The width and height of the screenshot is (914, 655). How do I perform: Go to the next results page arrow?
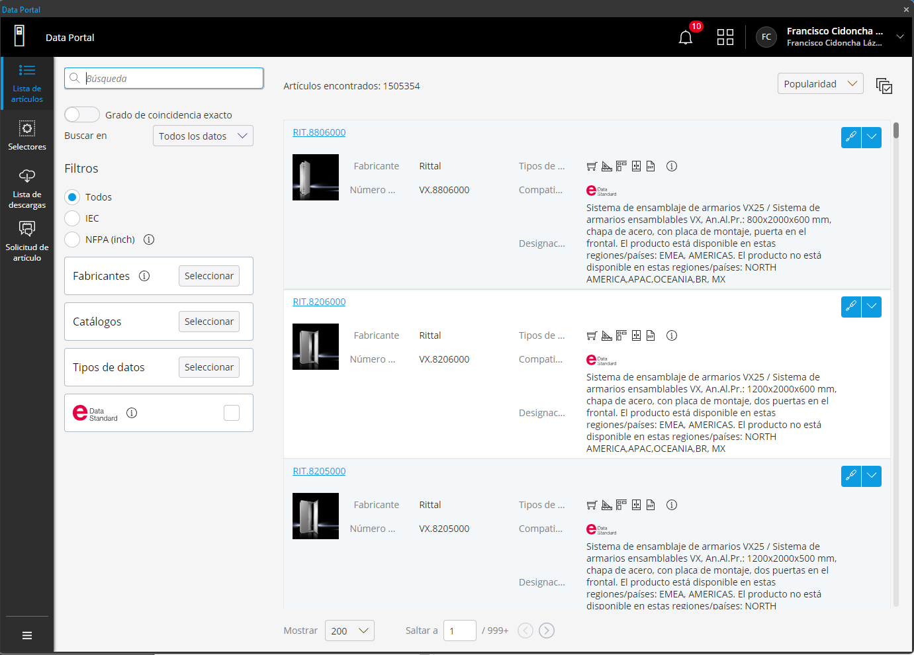click(547, 631)
